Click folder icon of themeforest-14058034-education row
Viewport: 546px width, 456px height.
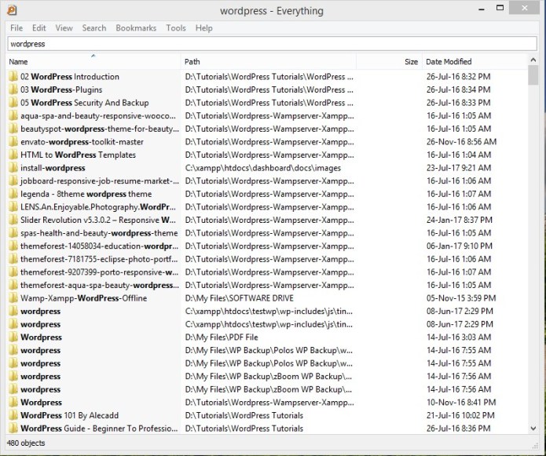coord(13,246)
